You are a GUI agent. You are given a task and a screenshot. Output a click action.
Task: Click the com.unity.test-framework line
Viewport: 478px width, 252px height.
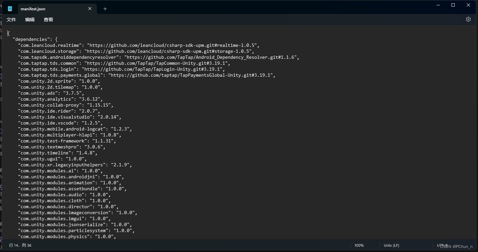click(67, 141)
